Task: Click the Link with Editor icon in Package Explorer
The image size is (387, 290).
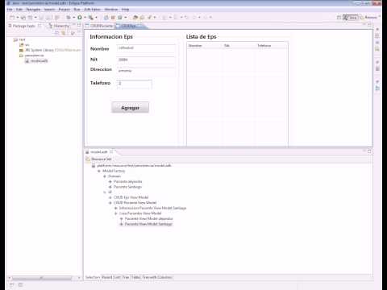Action: [64, 33]
